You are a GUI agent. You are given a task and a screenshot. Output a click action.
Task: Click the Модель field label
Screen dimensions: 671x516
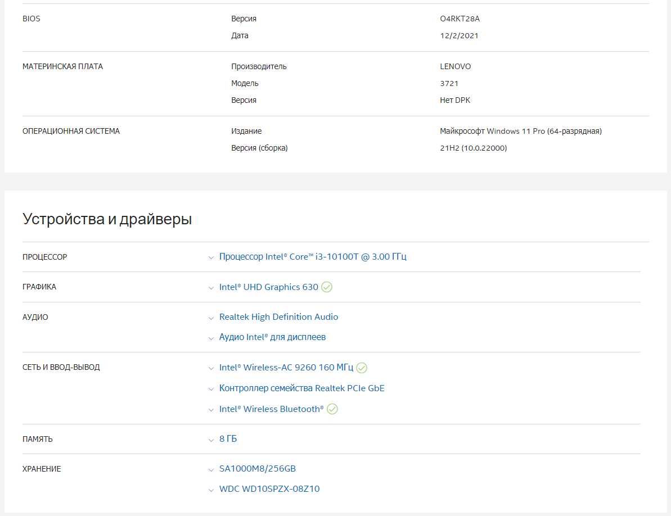pyautogui.click(x=245, y=83)
